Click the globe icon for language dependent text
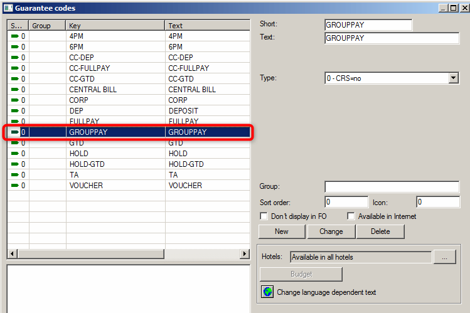Image resolution: width=470 pixels, height=313 pixels. click(267, 292)
